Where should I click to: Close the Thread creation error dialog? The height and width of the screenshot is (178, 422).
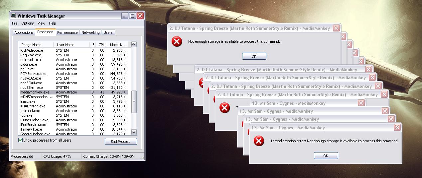click(x=397, y=128)
